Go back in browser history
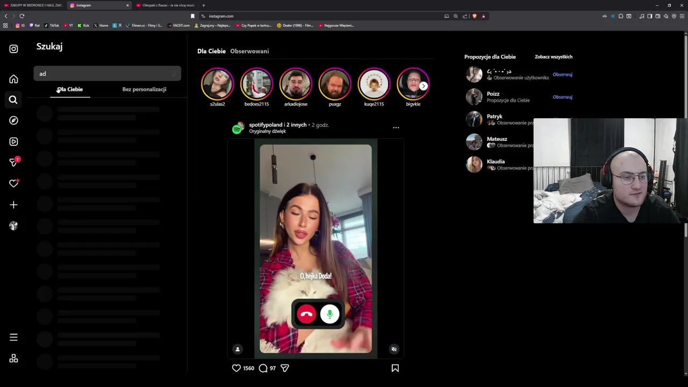The width and height of the screenshot is (688, 387). pos(6,16)
